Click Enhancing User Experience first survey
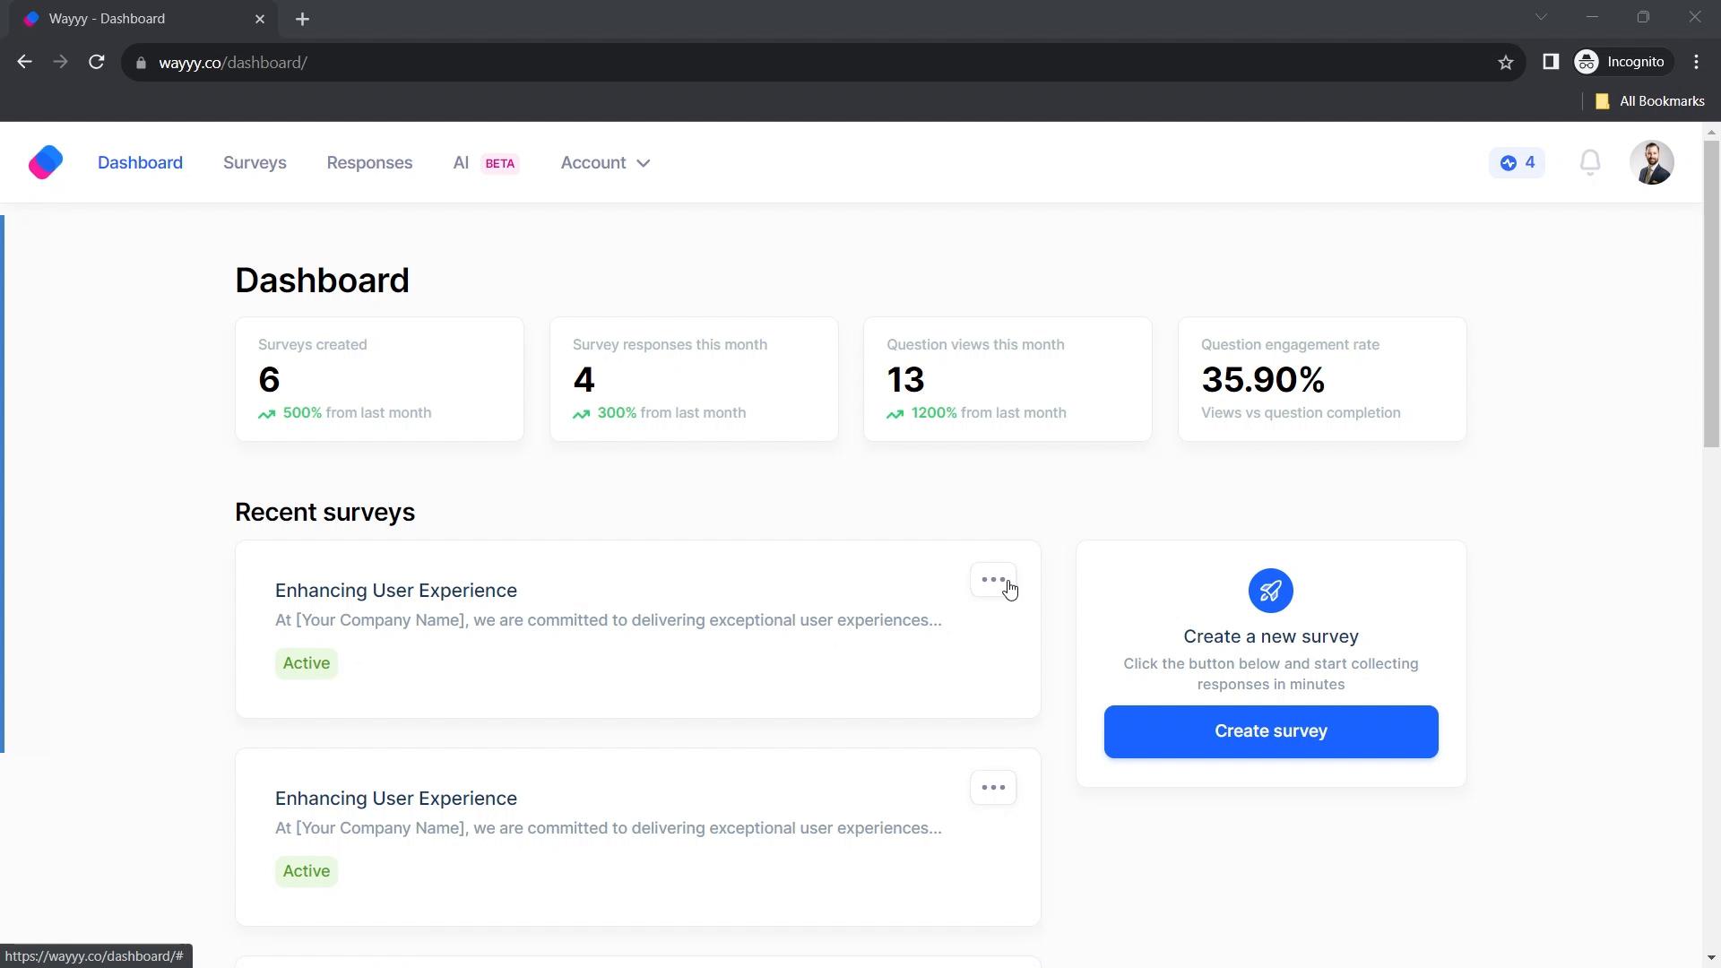 tap(396, 589)
